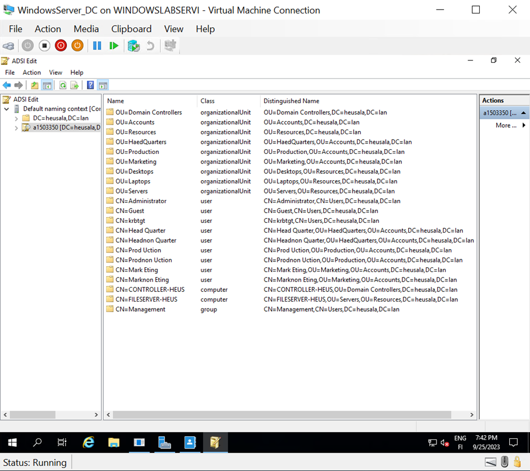Screen dimensions: 530x471
Task: Open the Action menu
Action: (48, 28)
